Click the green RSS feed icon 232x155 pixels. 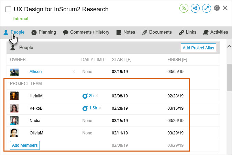(x=184, y=8)
